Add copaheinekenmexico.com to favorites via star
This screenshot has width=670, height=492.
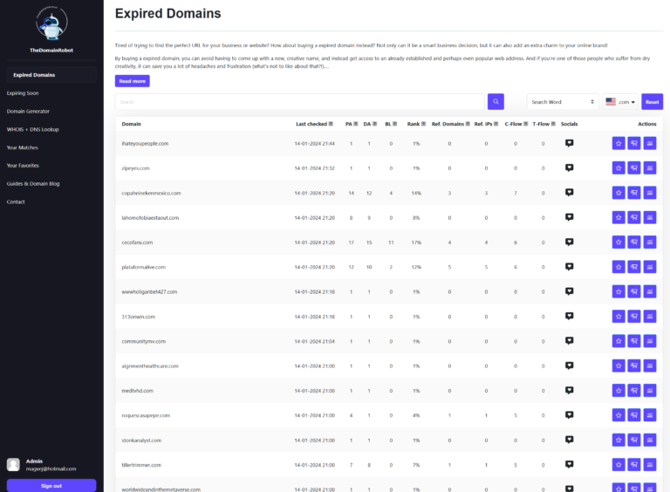[x=619, y=193]
